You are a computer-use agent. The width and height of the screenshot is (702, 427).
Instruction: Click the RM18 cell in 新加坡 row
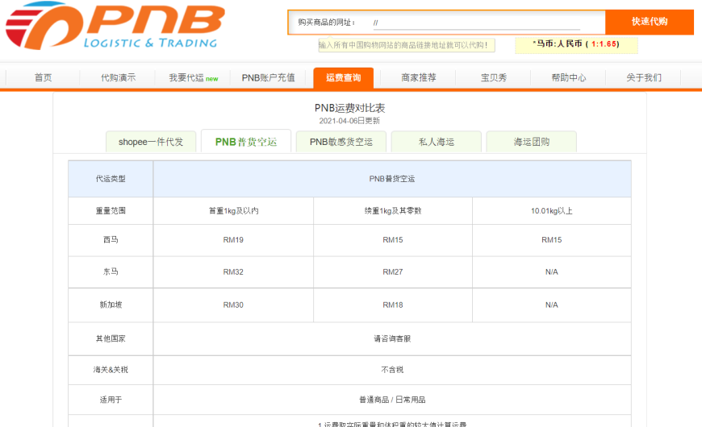point(393,305)
